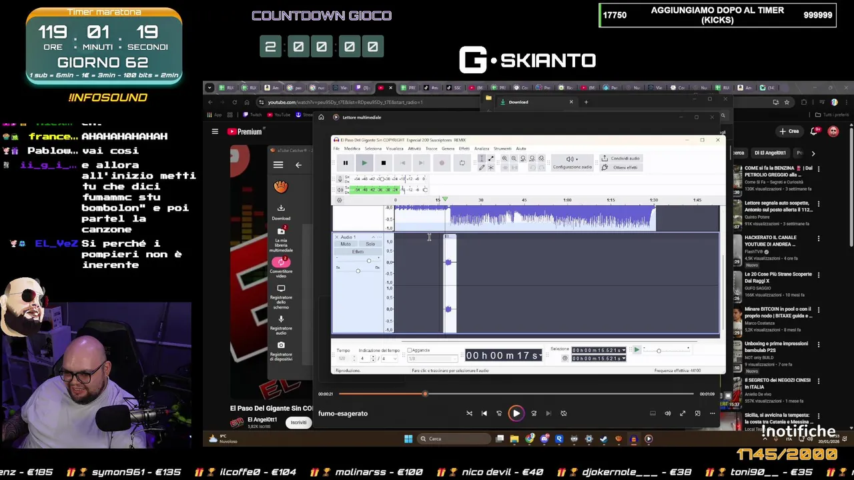Open selection start time format dropdown
The image size is (854, 480).
point(622,350)
